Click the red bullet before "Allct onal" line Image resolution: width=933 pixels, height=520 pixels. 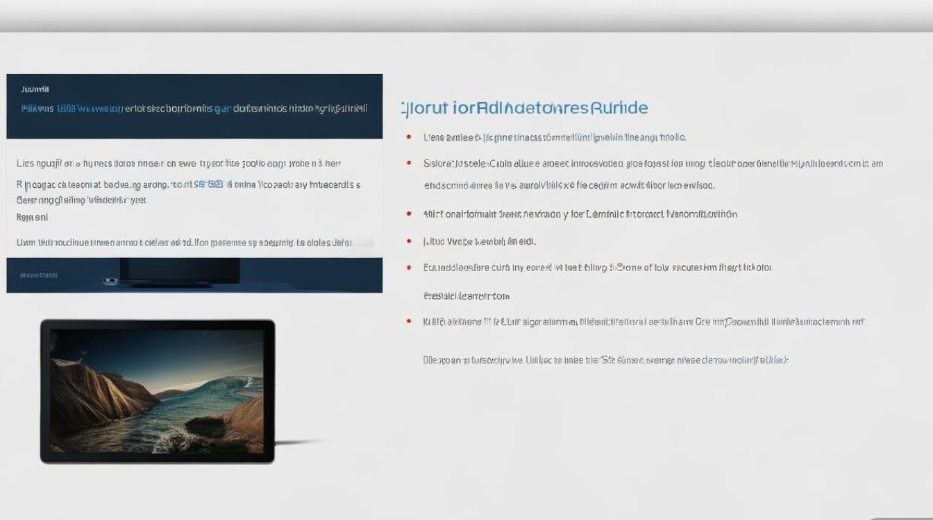tap(409, 214)
